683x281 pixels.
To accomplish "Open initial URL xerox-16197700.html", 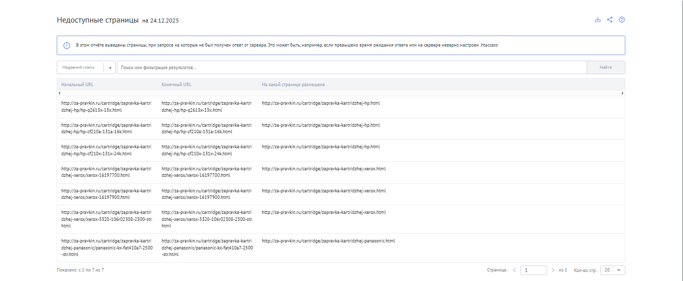I will coord(106,172).
